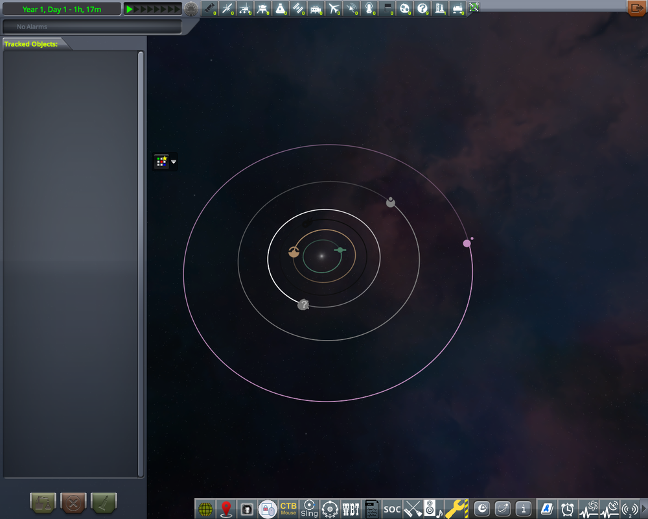Screen dimensions: 648x519
Task: Expand toolbar with right-arrow at end
Action: point(643,509)
